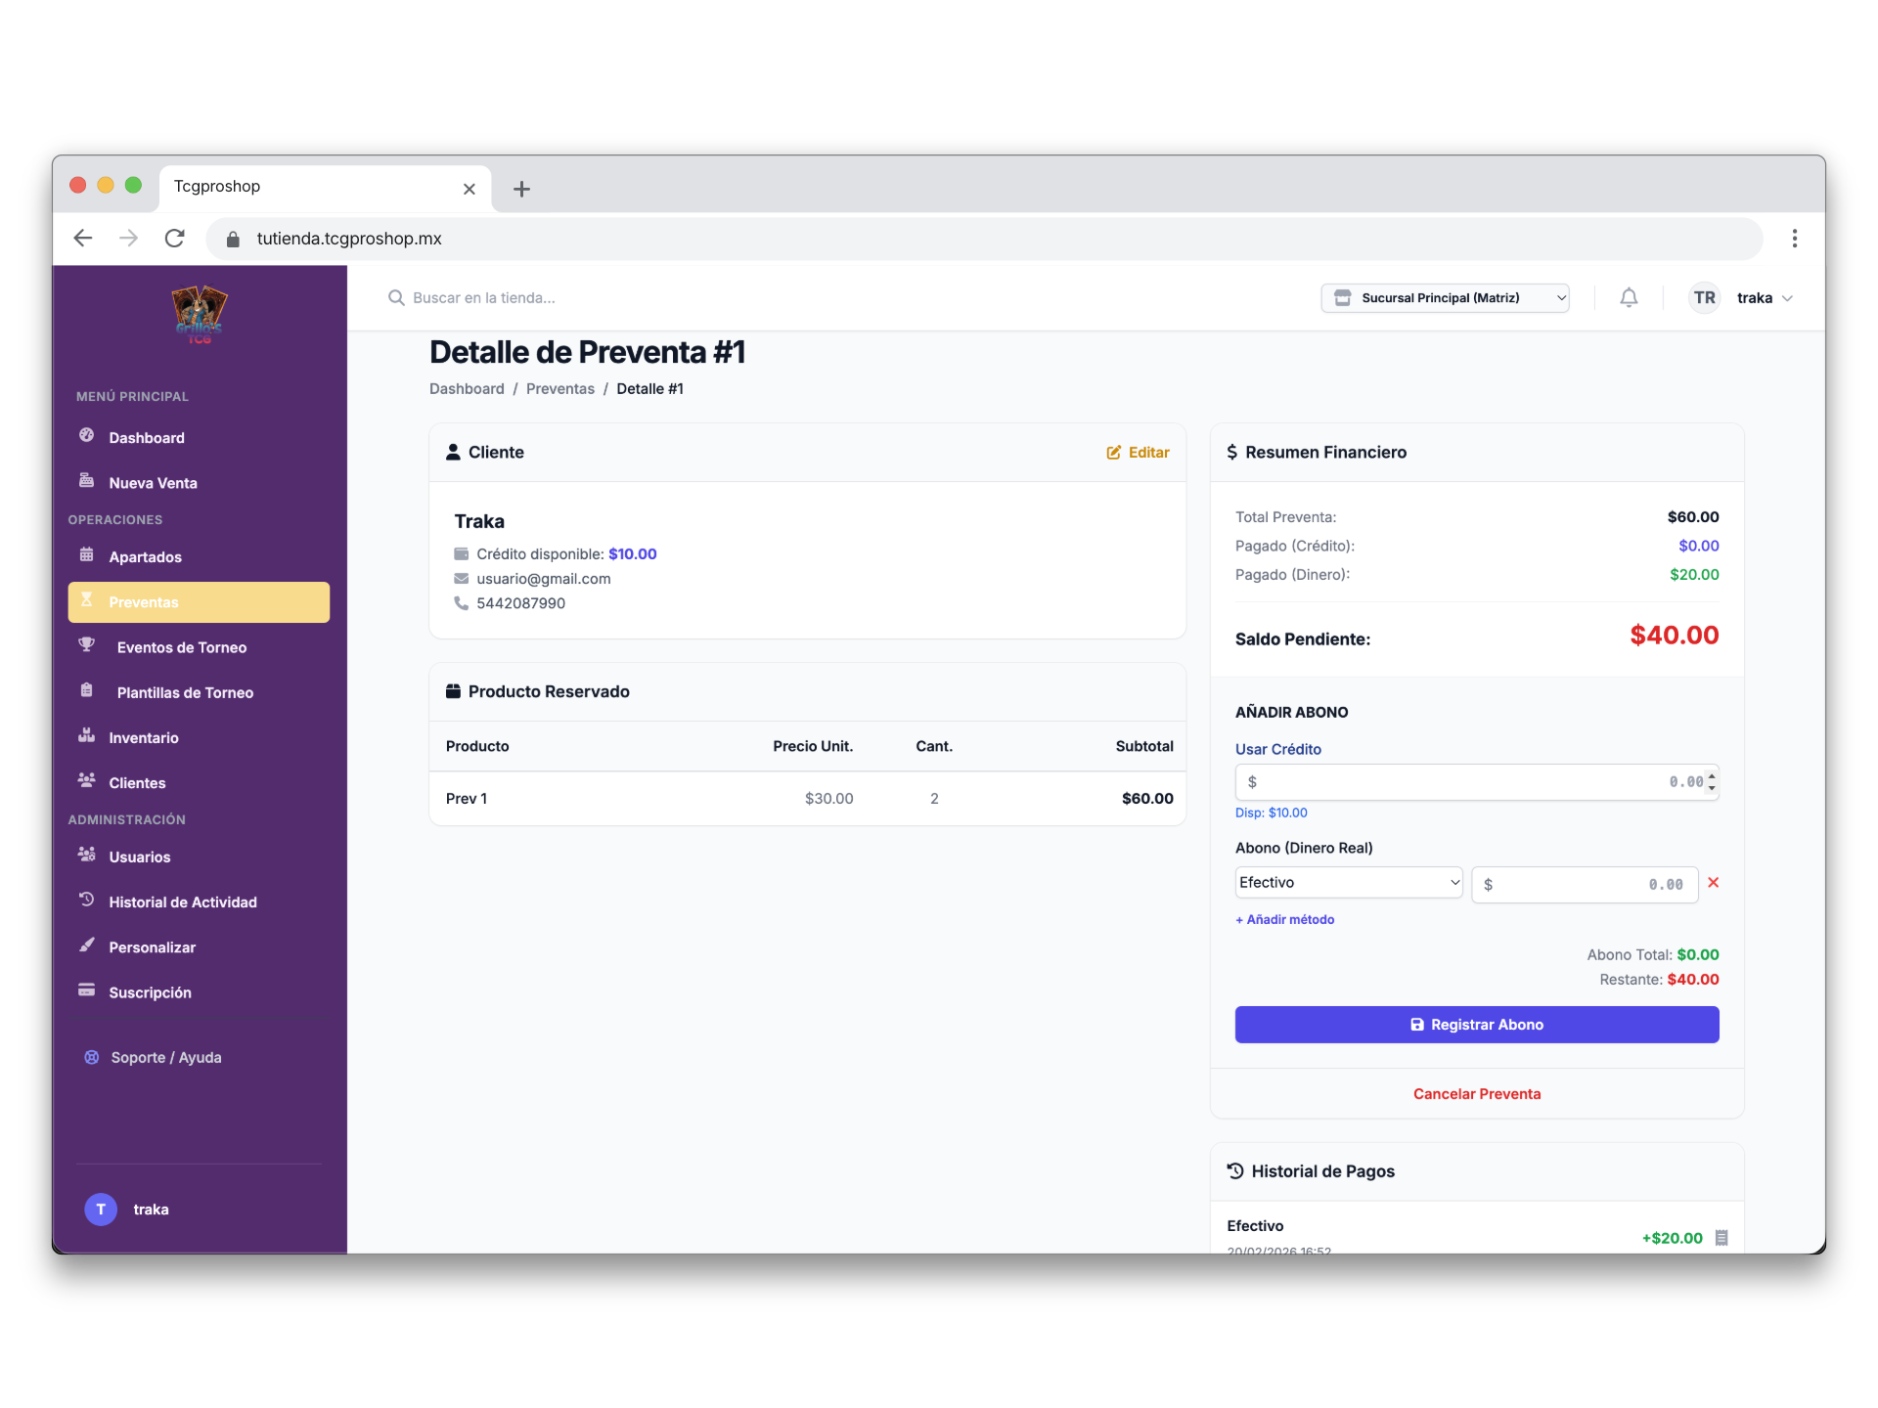Click the Abono dinero real amount field
Viewport: 1878px width, 1408px height.
click(x=1585, y=885)
